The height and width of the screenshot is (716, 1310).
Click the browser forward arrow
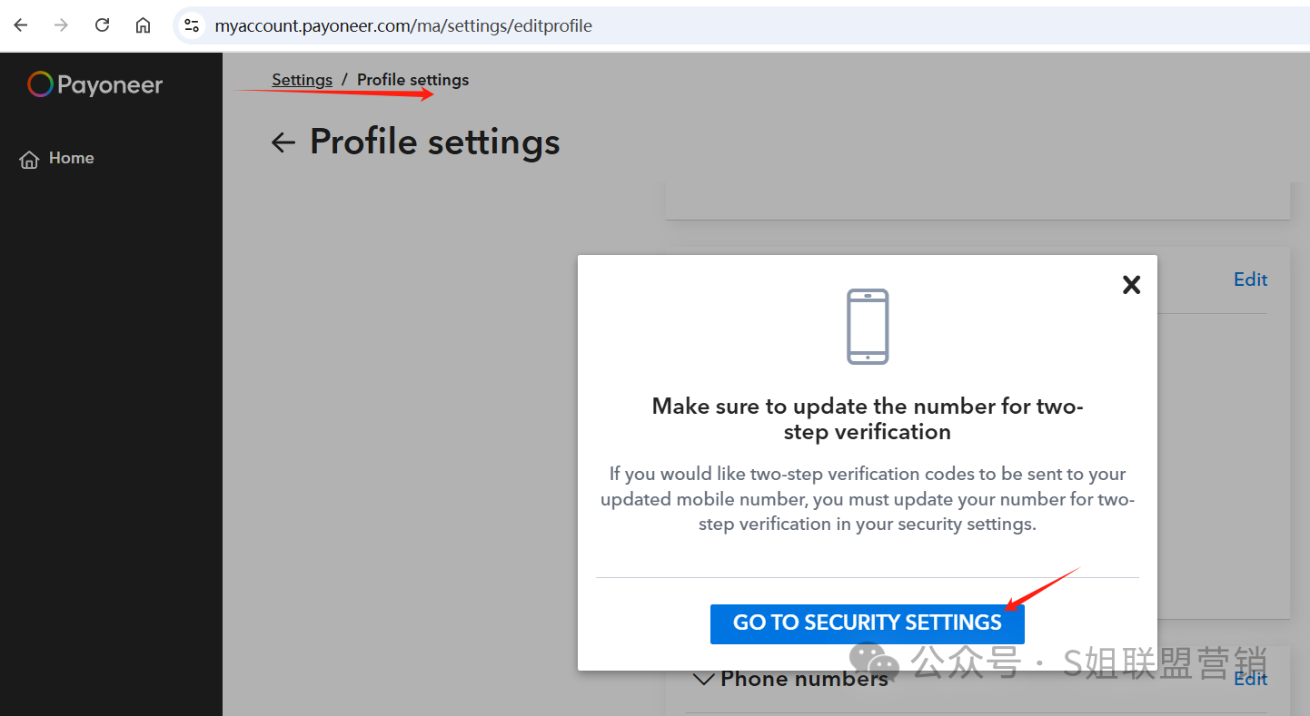(61, 25)
